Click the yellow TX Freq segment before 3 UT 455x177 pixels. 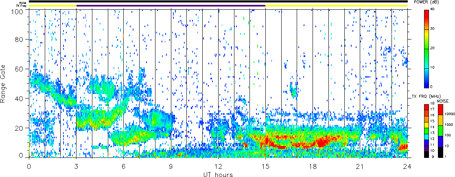[52, 6]
